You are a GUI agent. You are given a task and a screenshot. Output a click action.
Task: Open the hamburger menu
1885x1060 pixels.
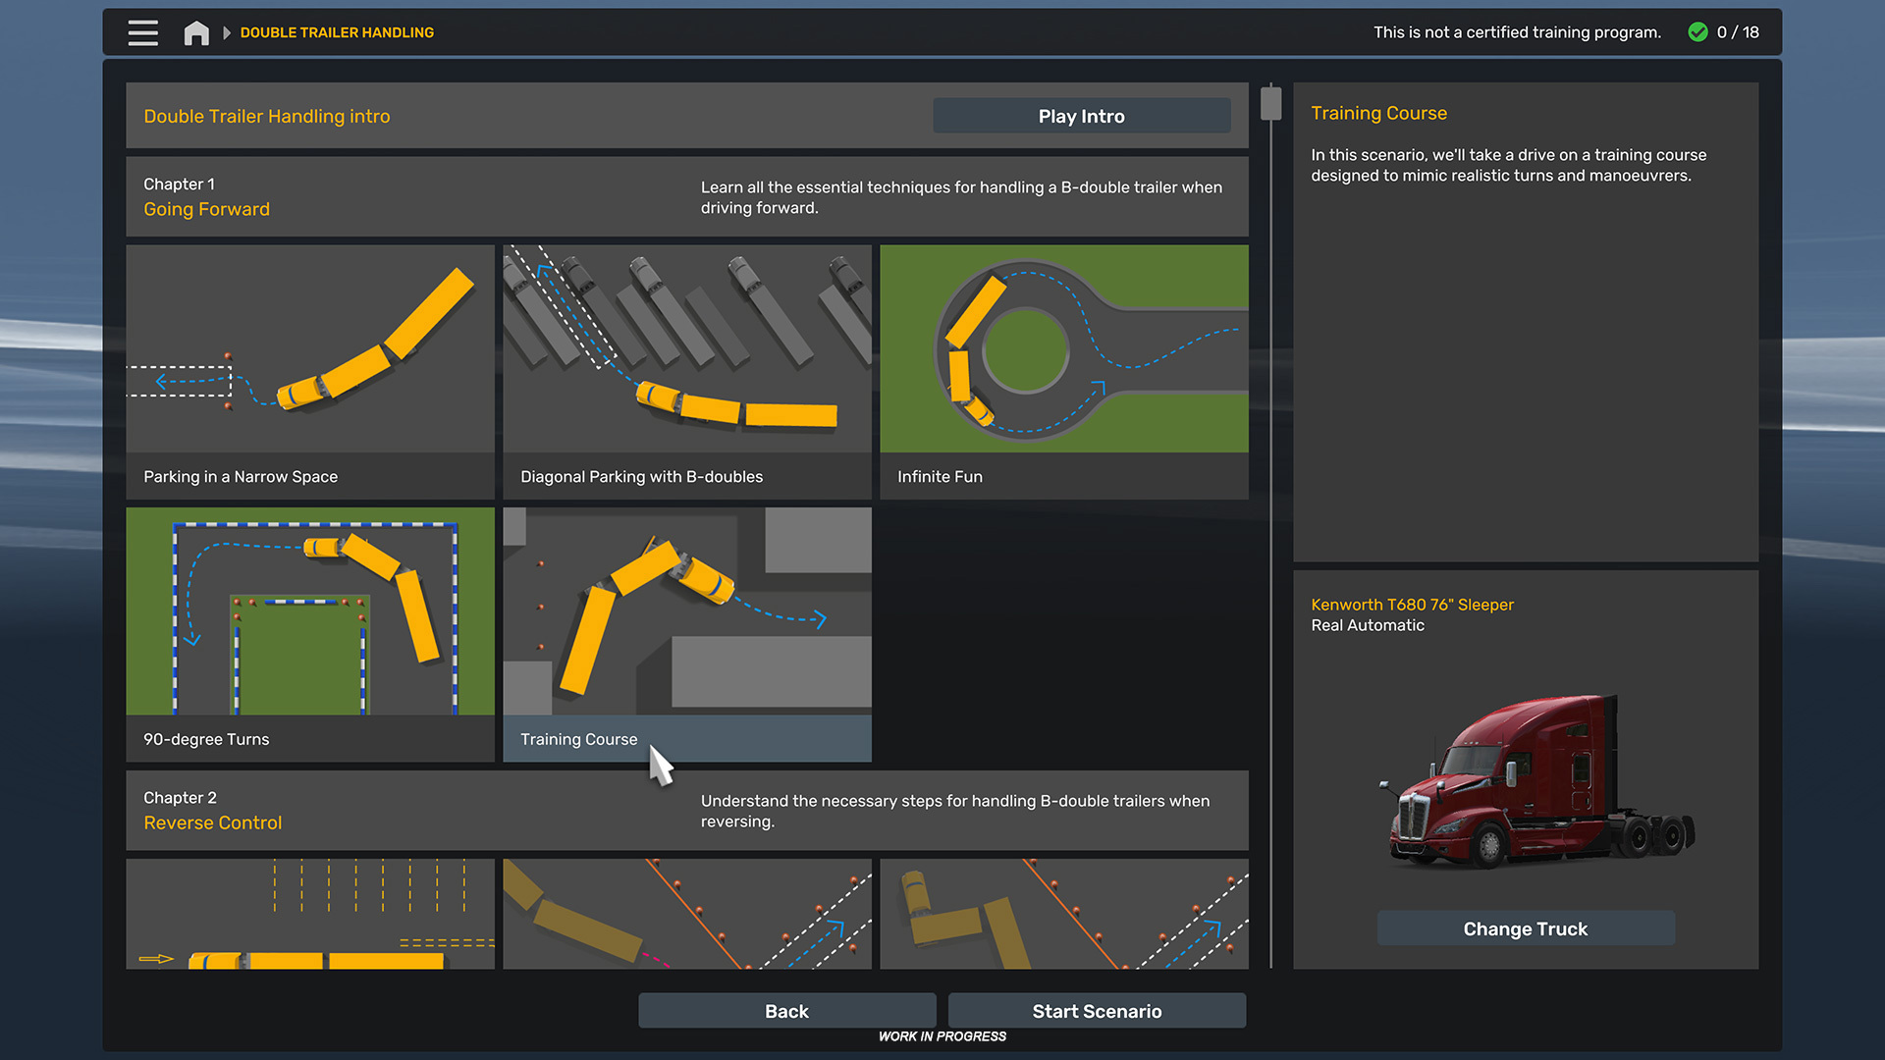[142, 32]
